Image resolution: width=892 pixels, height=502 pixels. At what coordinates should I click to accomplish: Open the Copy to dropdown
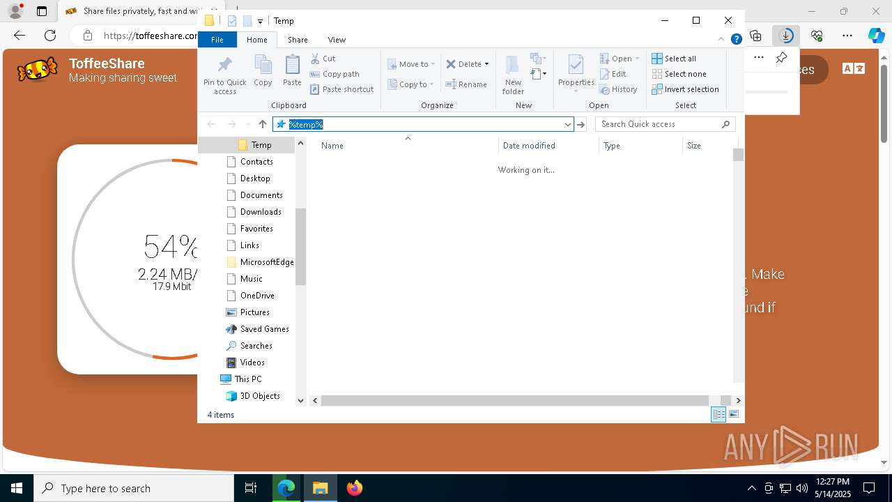[410, 84]
